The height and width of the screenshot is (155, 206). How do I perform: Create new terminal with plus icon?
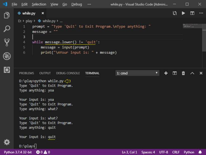click(x=166, y=73)
